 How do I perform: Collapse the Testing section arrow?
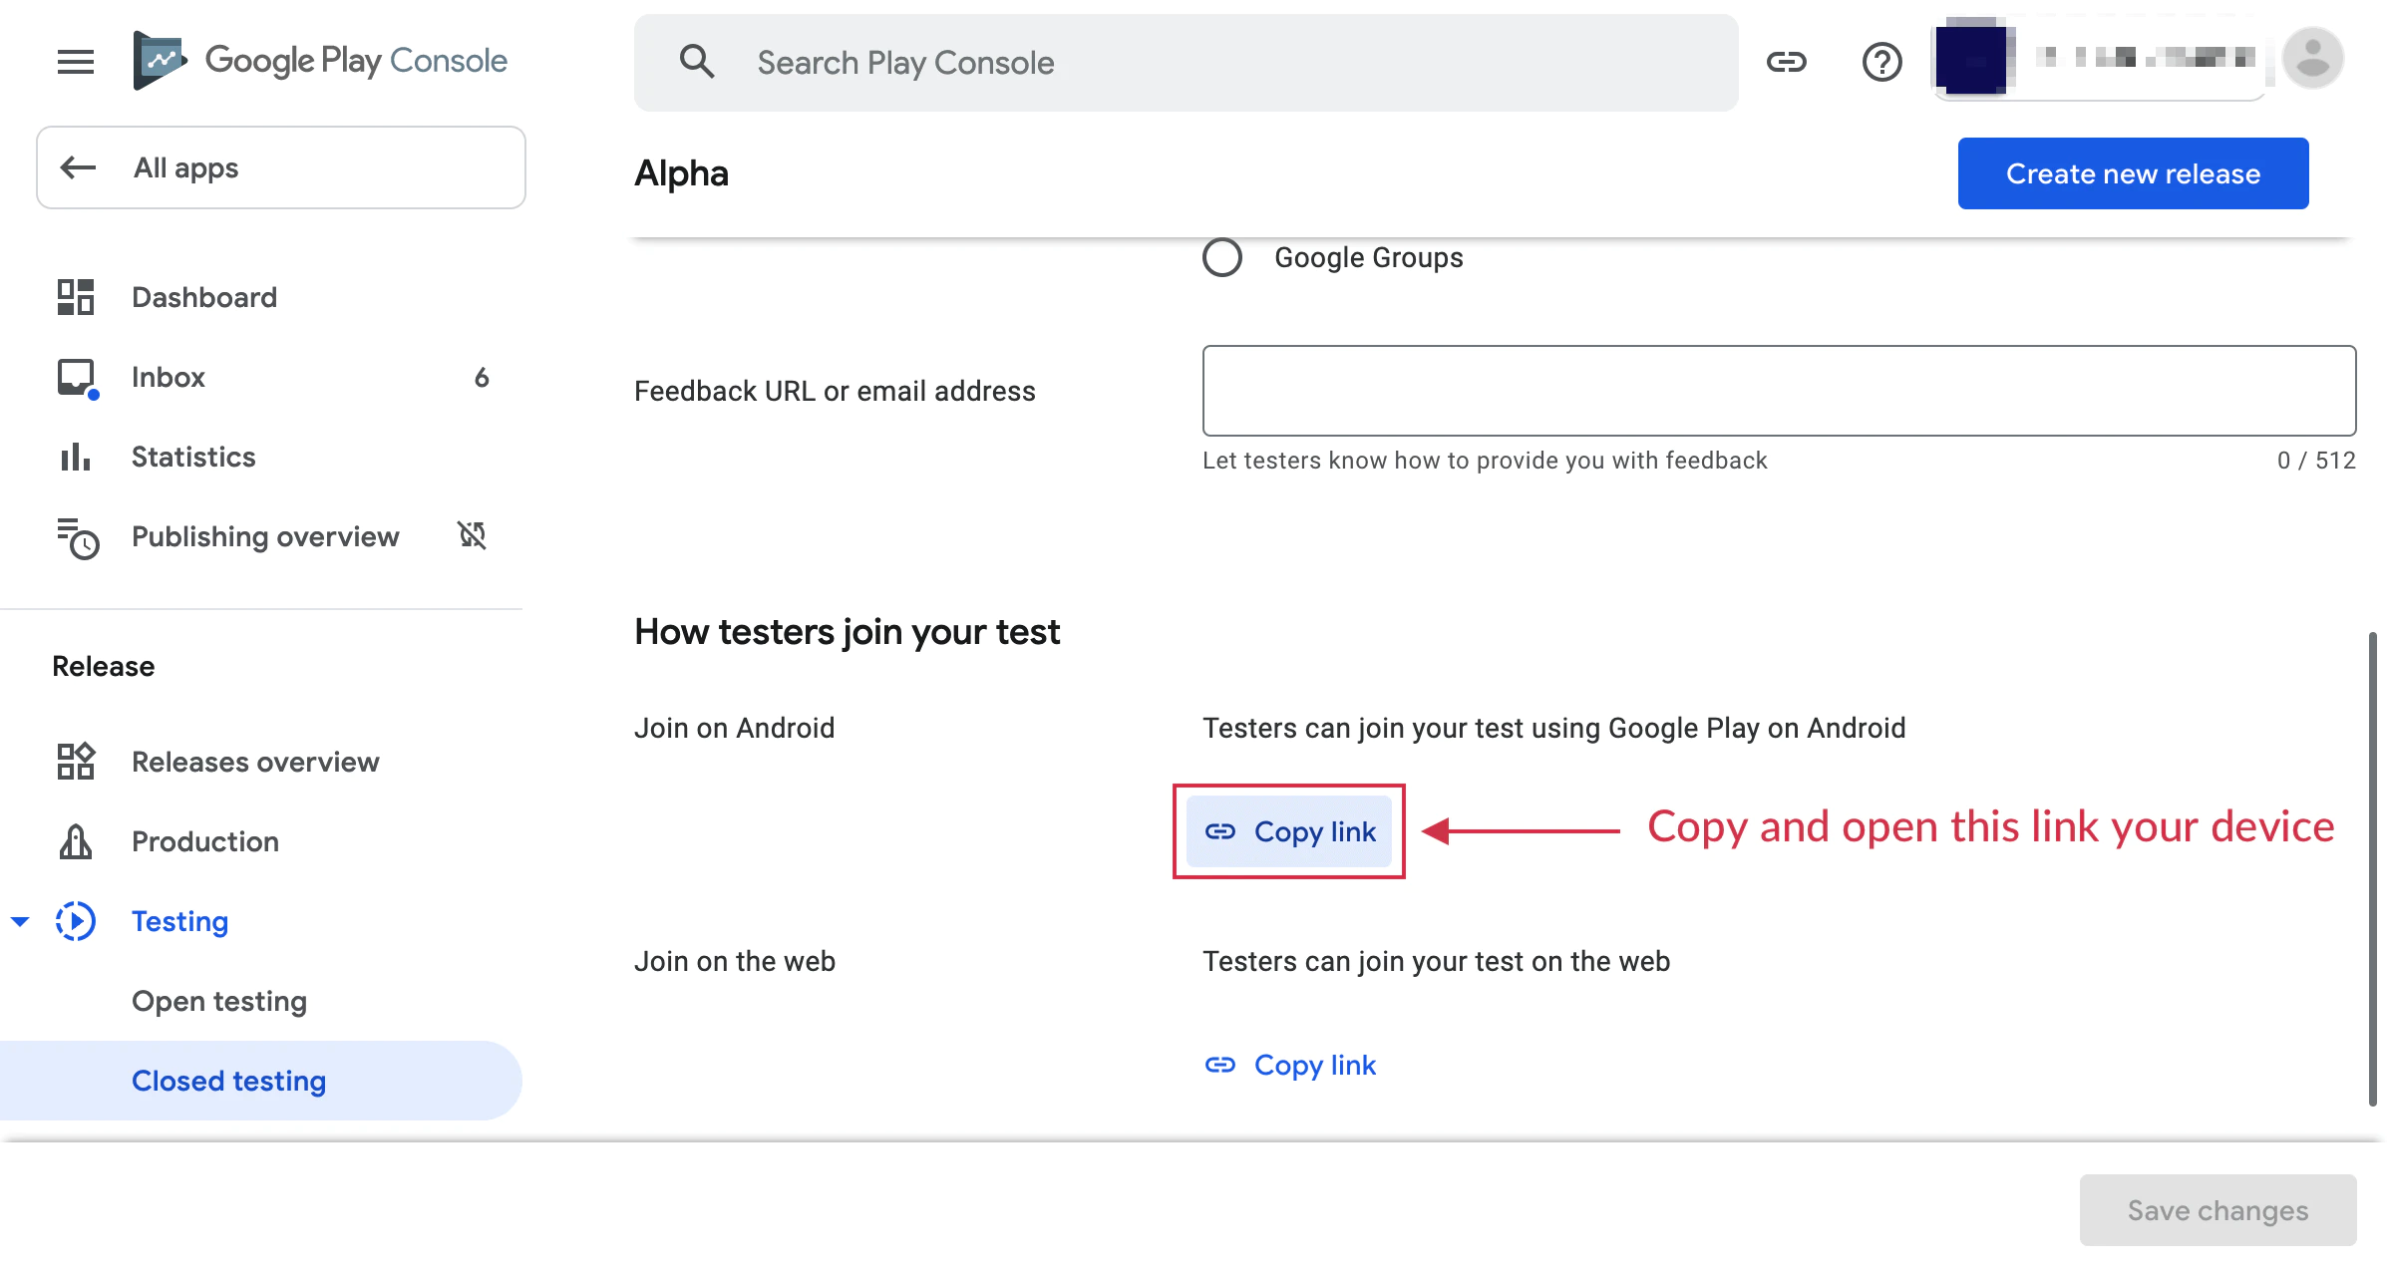click(x=20, y=921)
